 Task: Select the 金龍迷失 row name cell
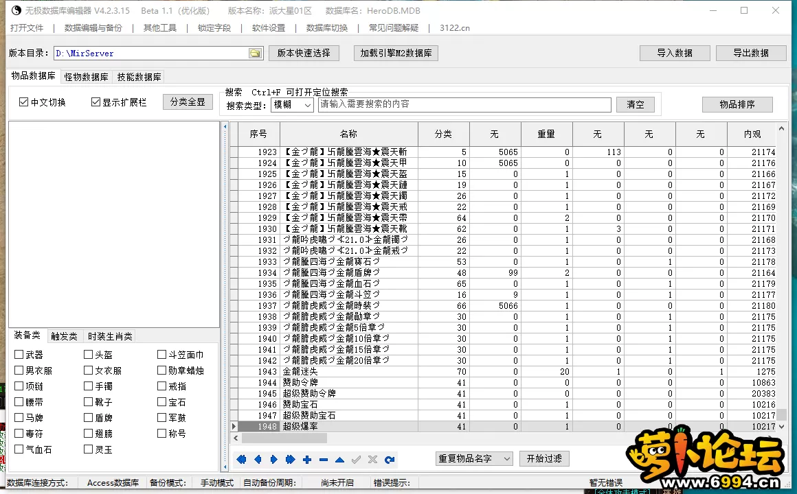coord(349,372)
